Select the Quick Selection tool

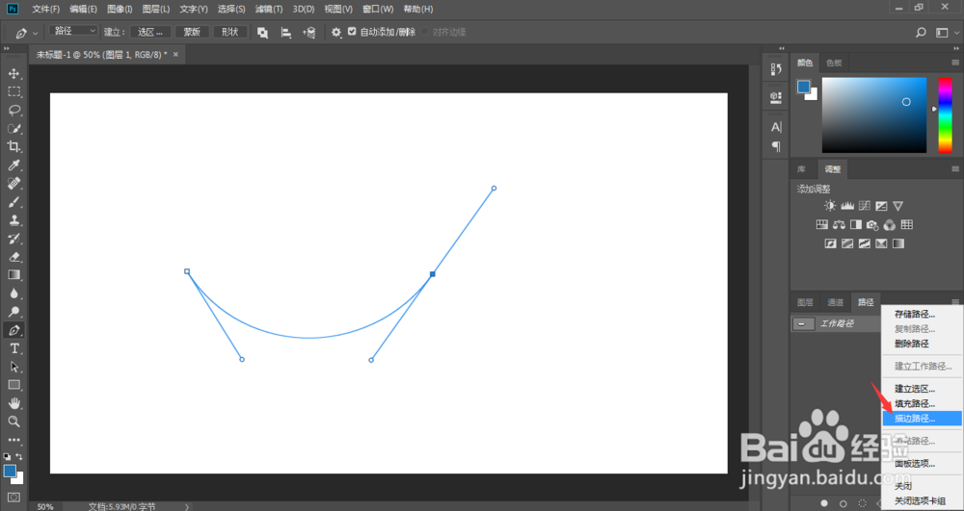pos(14,129)
